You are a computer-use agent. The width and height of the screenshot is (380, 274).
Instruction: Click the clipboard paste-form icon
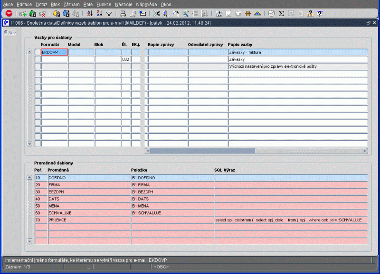pos(219,14)
